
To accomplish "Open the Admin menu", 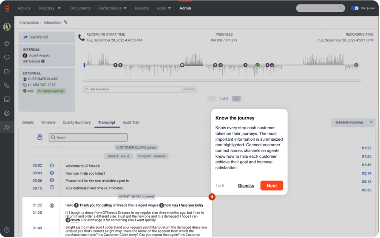I will 185,8.
